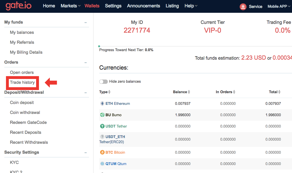Viewport: 292px width, 173px height.
Task: Click the ETH balance value 0.007937
Action: pos(183,103)
